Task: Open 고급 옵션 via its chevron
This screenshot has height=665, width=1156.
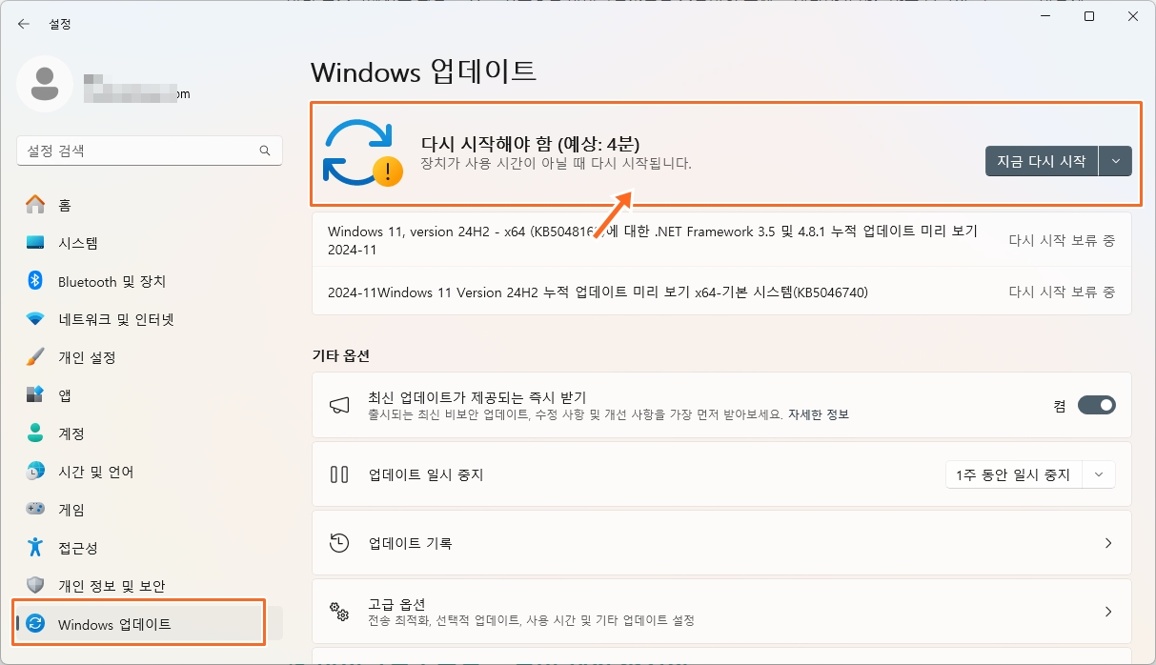Action: [1108, 612]
